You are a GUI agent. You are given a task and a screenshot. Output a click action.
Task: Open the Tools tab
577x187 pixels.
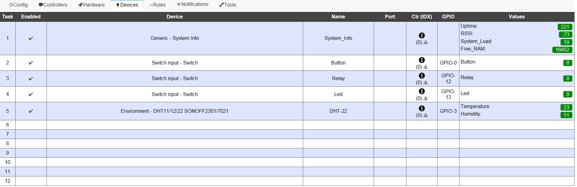(227, 5)
